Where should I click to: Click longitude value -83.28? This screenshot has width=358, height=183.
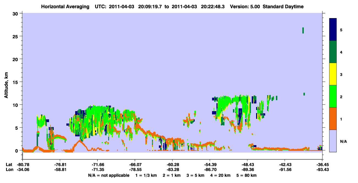coord(172,170)
